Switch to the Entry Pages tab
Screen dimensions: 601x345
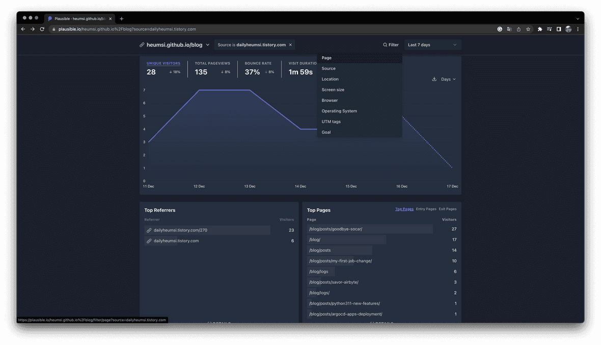point(426,209)
